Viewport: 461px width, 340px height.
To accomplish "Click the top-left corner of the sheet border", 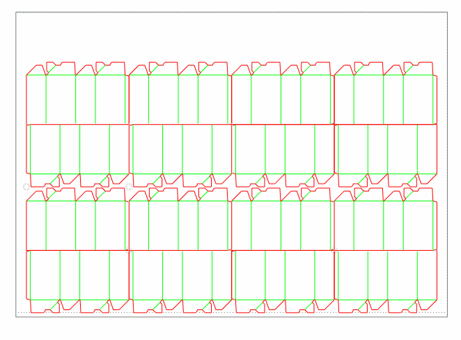I will pyautogui.click(x=16, y=12).
